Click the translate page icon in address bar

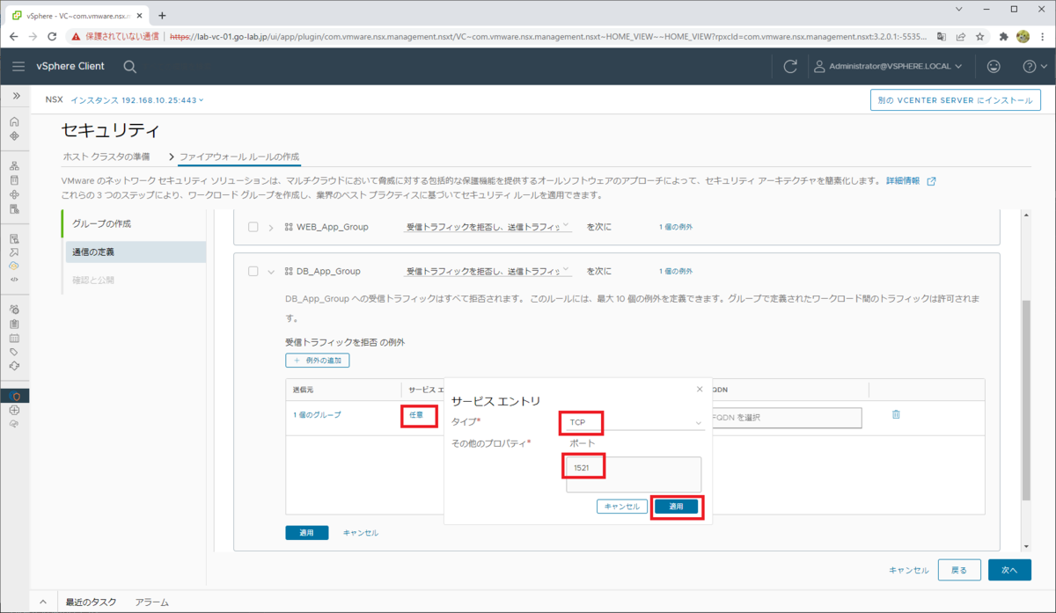pyautogui.click(x=942, y=37)
